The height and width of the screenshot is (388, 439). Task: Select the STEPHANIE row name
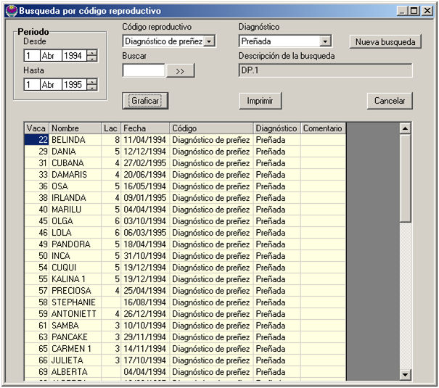(x=75, y=302)
